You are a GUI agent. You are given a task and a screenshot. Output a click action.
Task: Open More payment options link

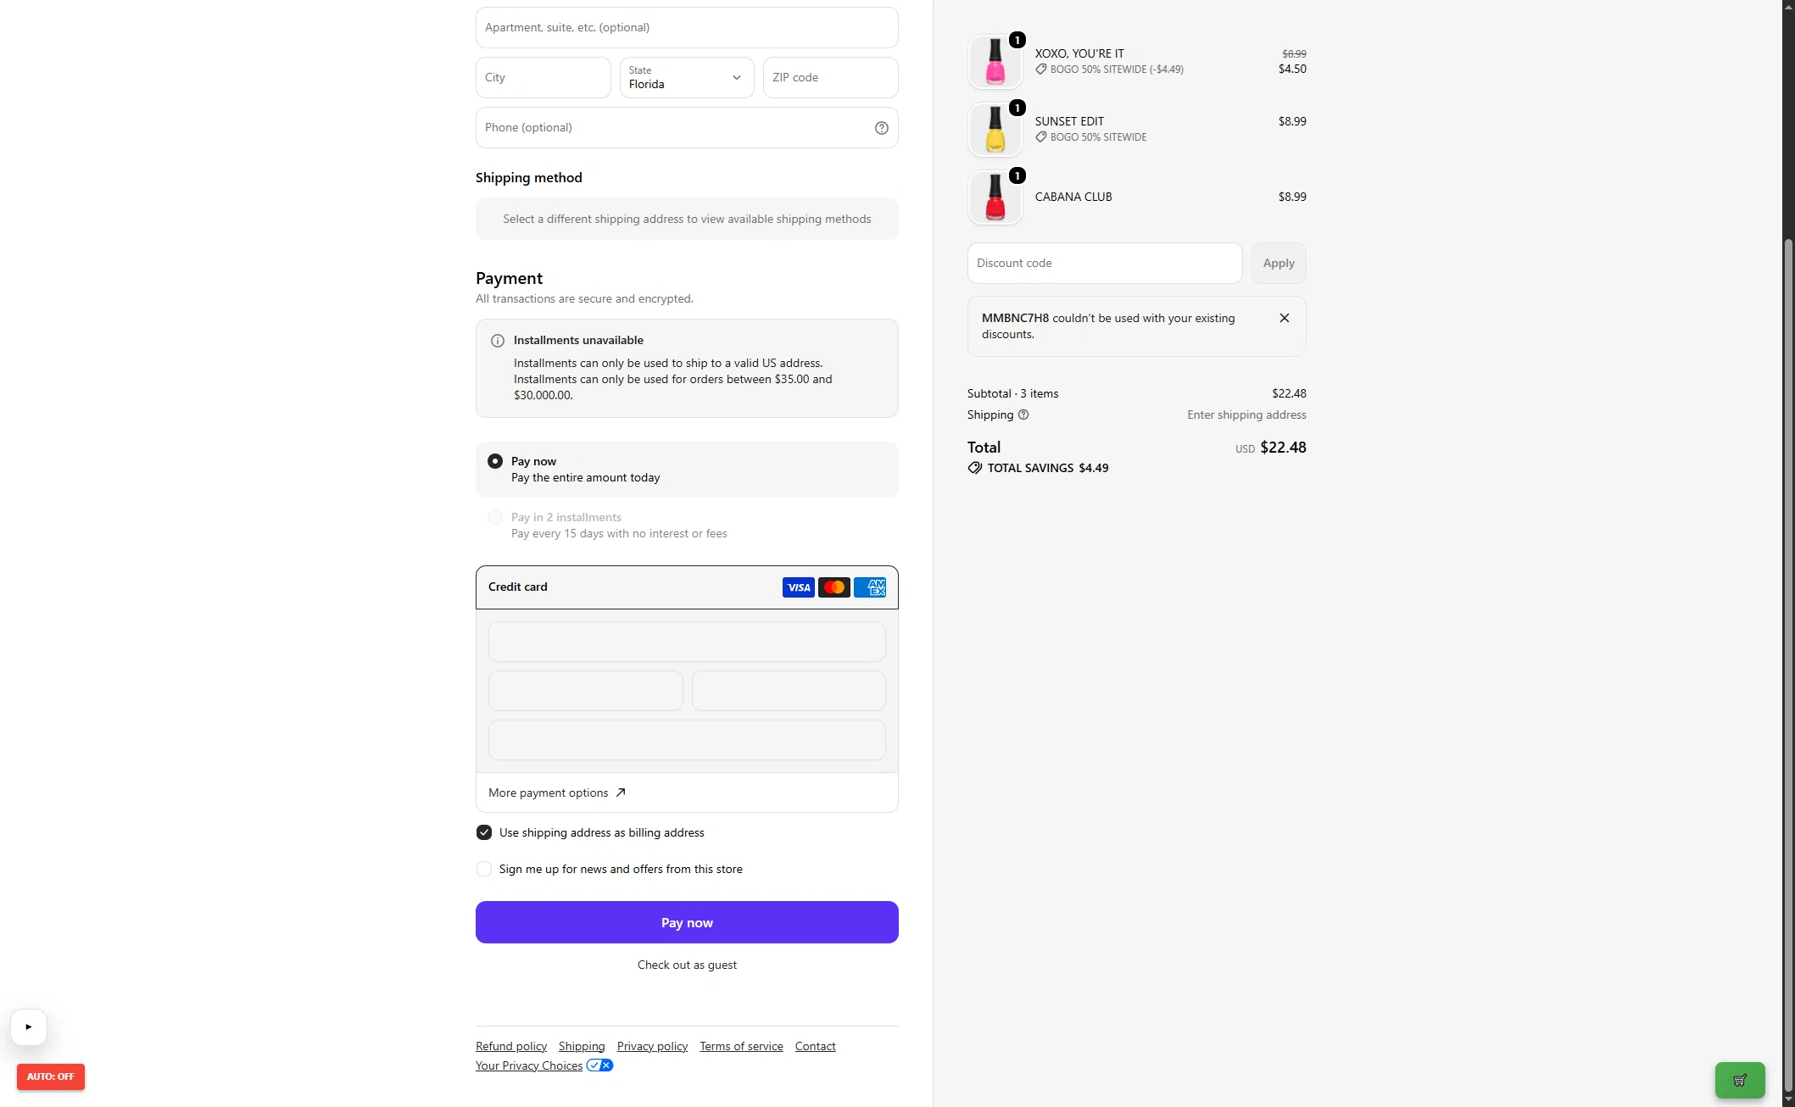[557, 793]
